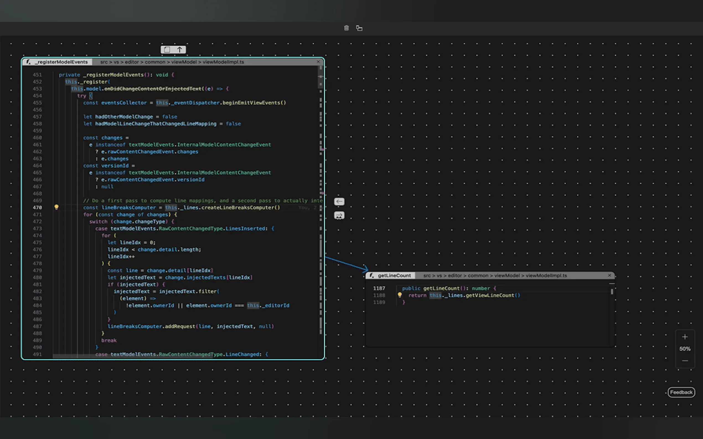Close the _registerModelEvents code node
Viewport: 703px width, 439px height.
click(318, 62)
